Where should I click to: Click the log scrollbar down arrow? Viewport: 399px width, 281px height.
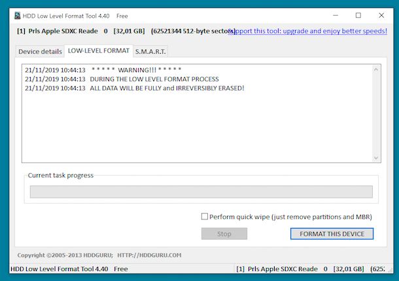(376, 158)
